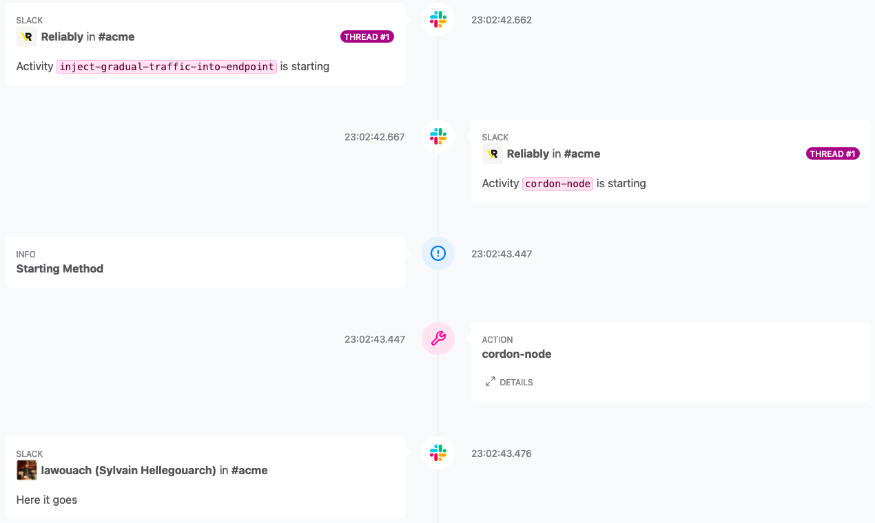Click the inject-gradual-traffic-into-endpoint code tag
Screen dimensions: 875x523
167,67
